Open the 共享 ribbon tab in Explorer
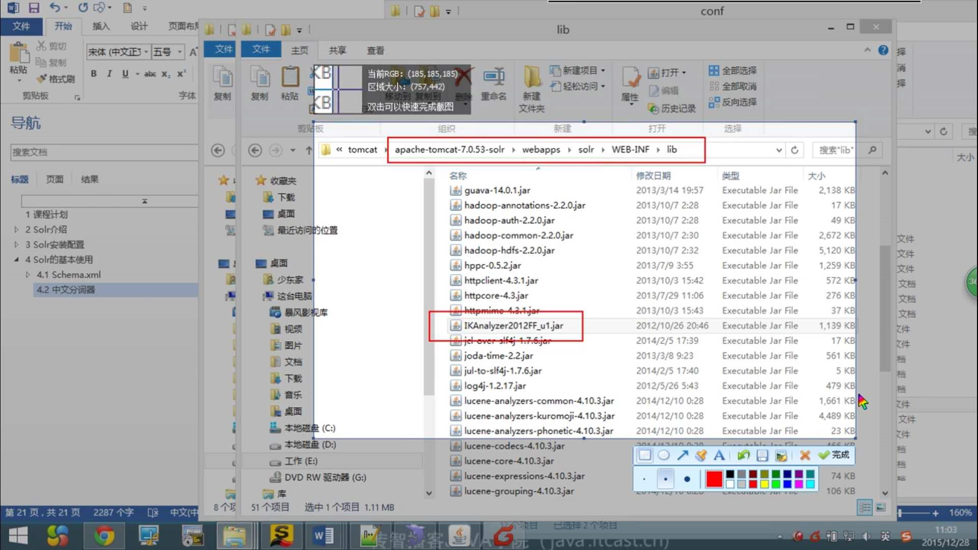The width and height of the screenshot is (978, 550). tap(337, 50)
